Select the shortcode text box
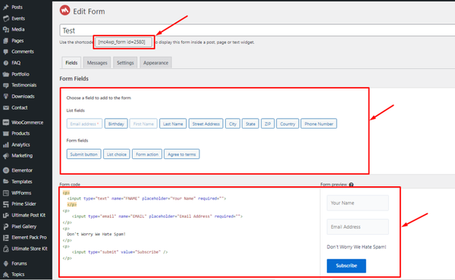Image resolution: width=455 pixels, height=280 pixels. click(124, 42)
